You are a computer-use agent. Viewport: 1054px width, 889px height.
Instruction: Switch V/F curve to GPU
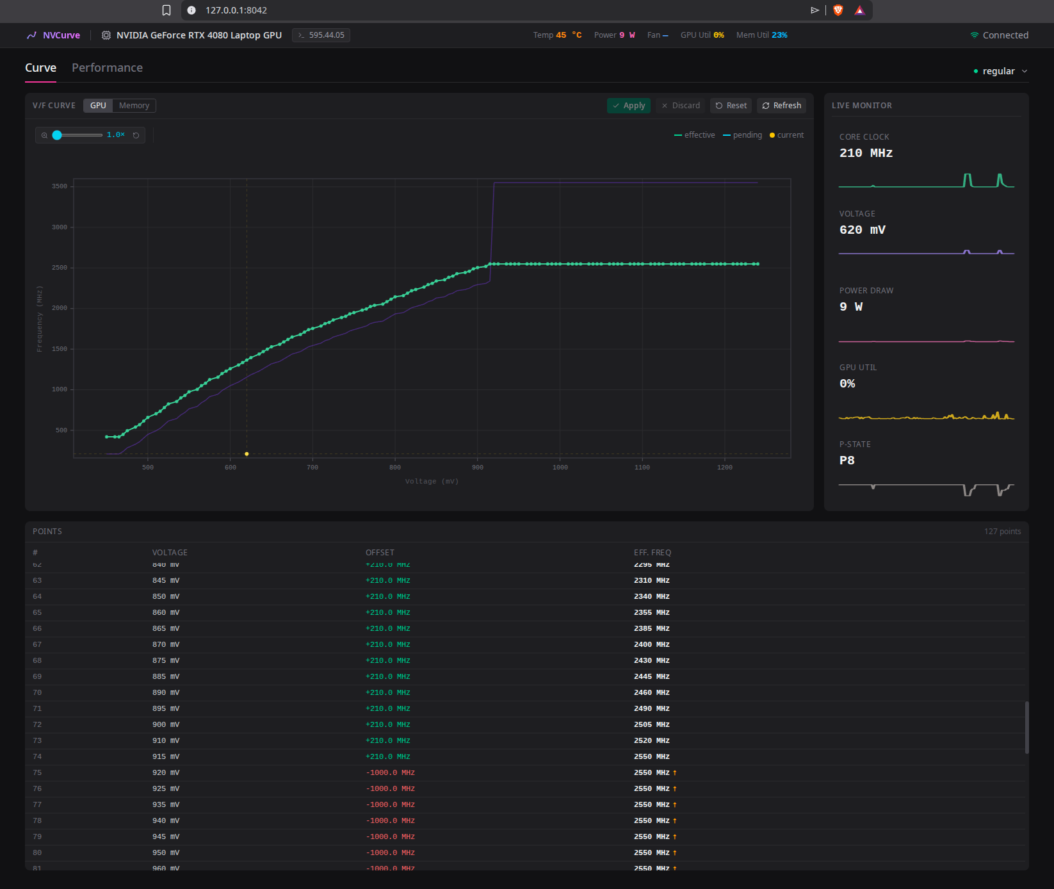(98, 106)
